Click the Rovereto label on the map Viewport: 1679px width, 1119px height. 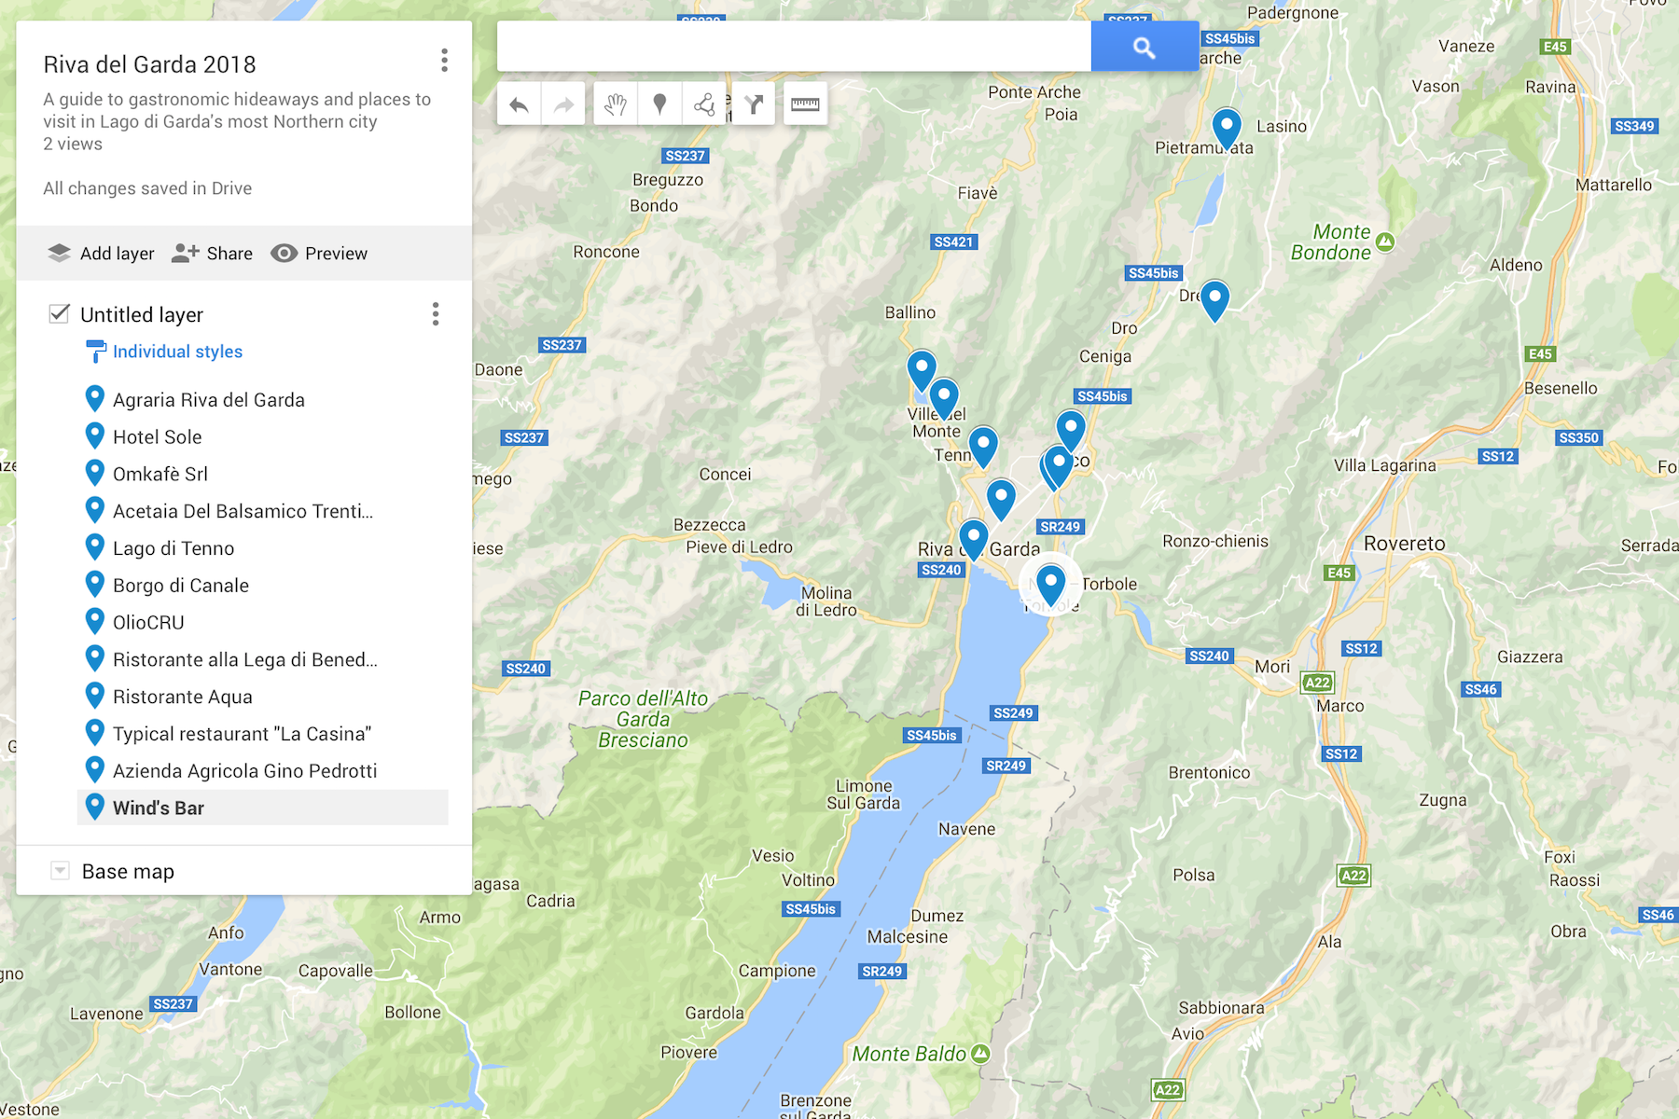[1405, 544]
